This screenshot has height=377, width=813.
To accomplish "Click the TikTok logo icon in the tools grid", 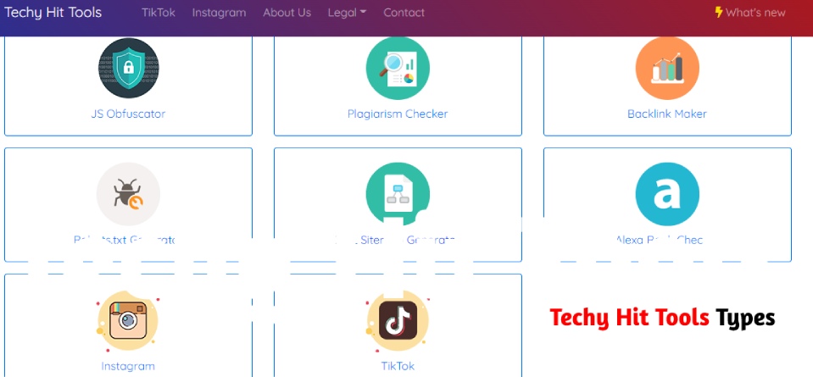I will [398, 323].
